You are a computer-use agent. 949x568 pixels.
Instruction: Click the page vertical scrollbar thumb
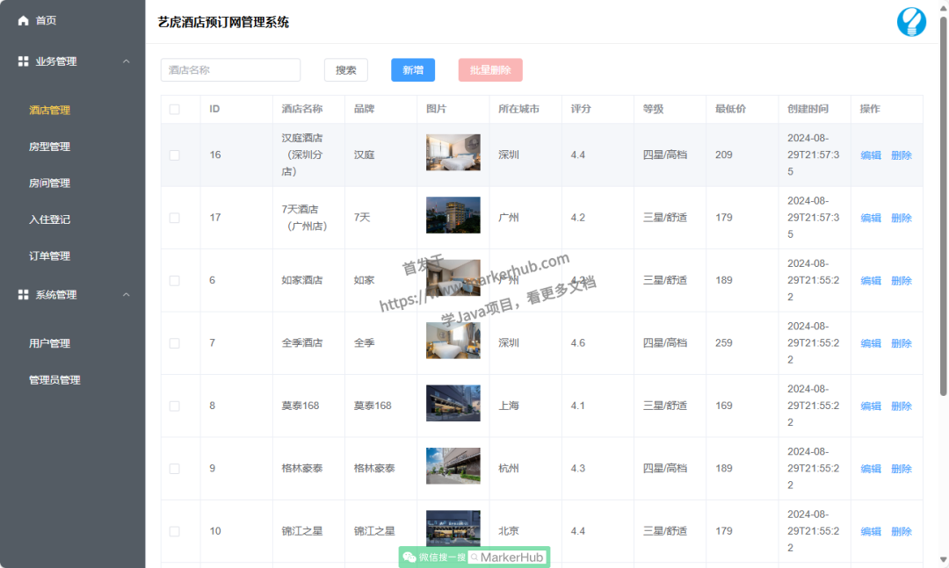[943, 205]
